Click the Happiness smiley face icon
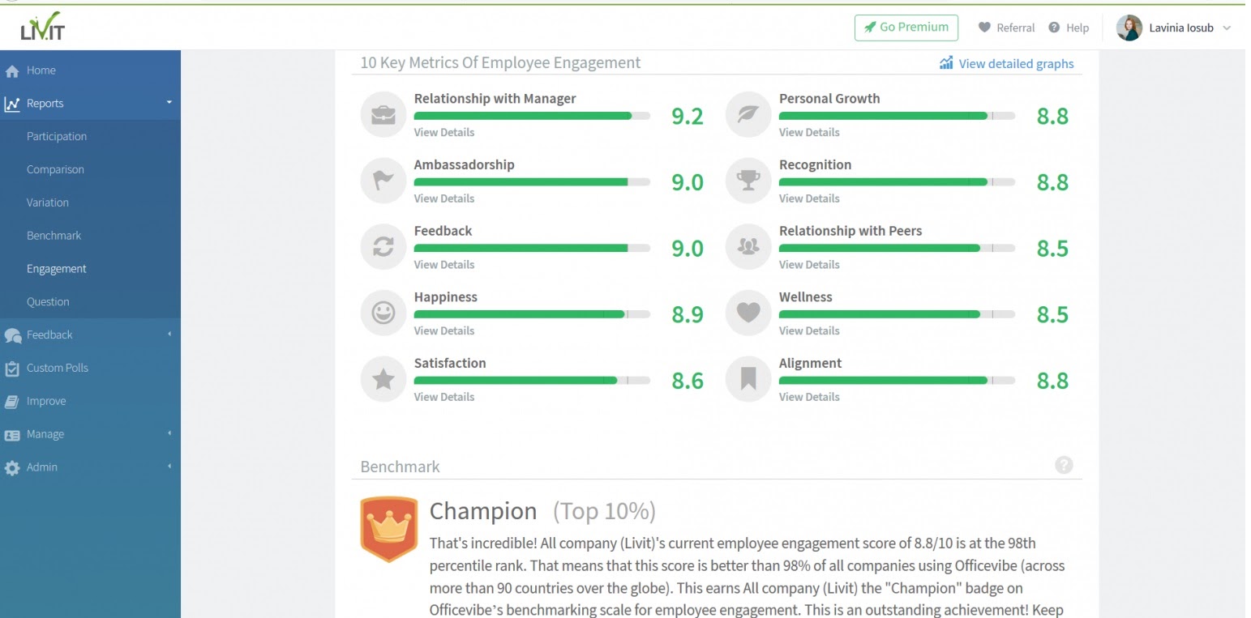The image size is (1251, 618). pos(383,313)
